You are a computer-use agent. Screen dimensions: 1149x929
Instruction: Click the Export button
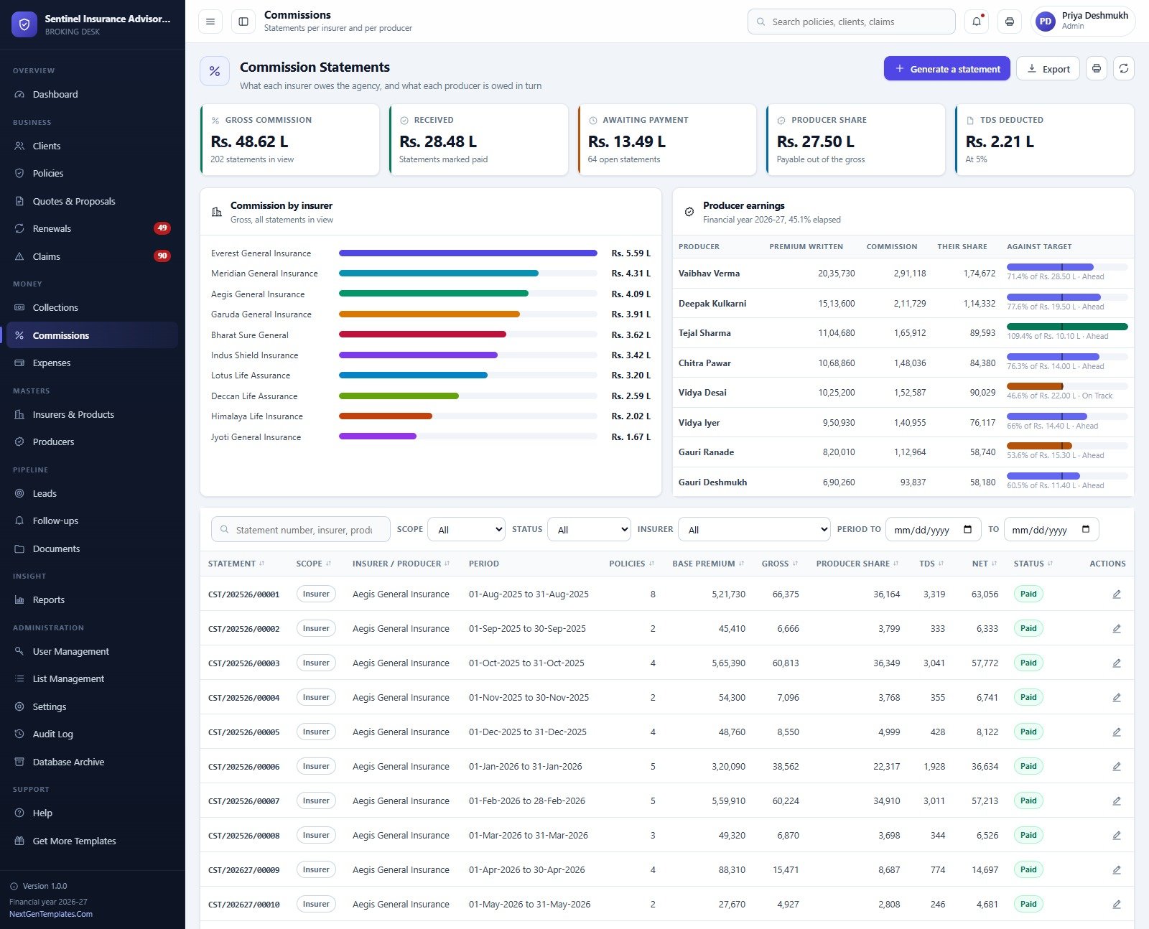click(1048, 69)
